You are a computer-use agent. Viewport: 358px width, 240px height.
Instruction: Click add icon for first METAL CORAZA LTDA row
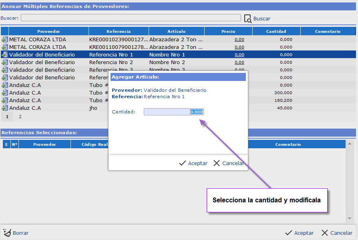tap(4, 40)
